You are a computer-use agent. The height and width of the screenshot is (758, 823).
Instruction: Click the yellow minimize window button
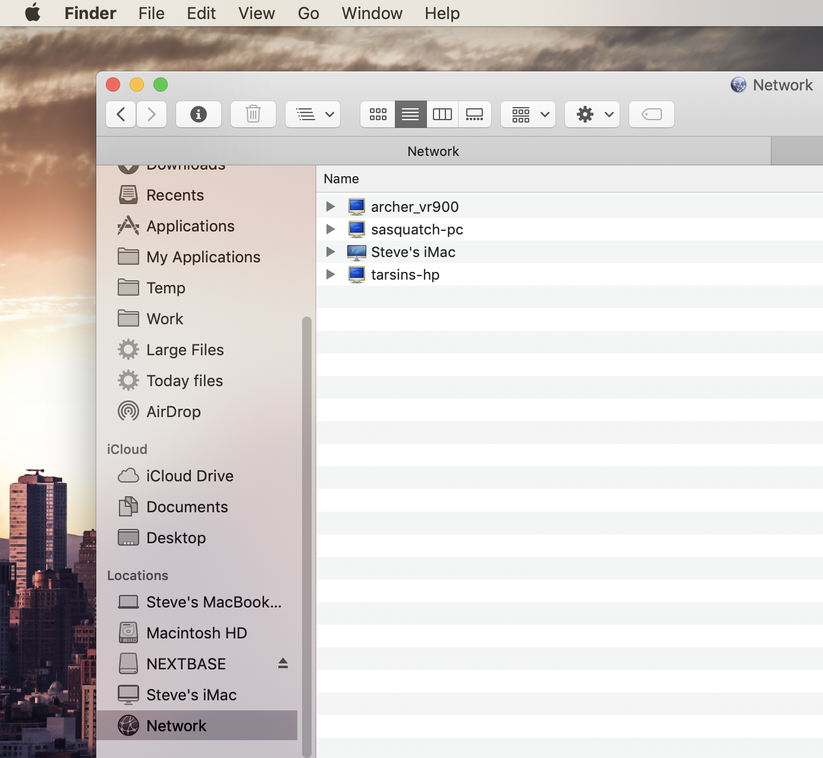click(x=137, y=84)
